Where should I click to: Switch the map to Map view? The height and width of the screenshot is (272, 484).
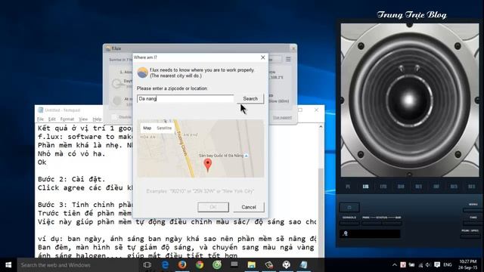tap(147, 128)
